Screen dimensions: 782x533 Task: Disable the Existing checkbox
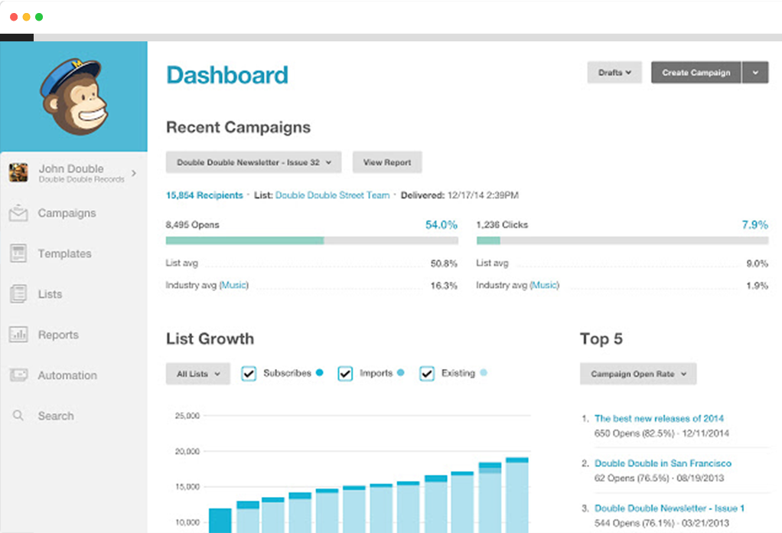pyautogui.click(x=427, y=373)
